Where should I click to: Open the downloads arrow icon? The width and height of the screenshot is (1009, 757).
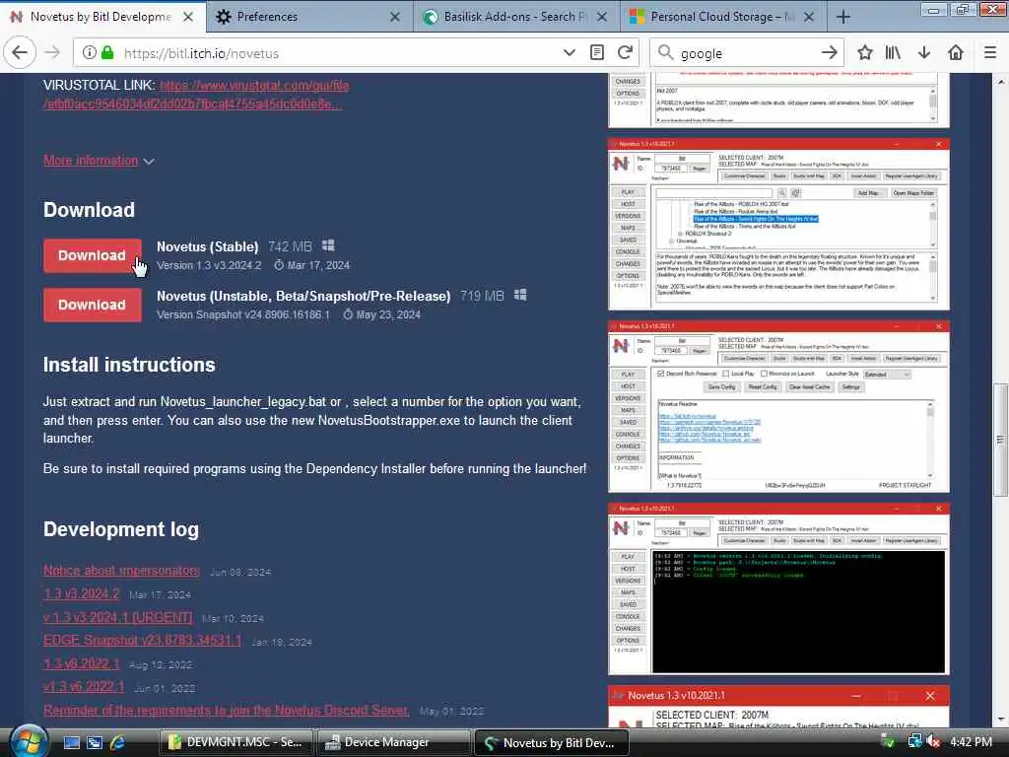pyautogui.click(x=924, y=53)
